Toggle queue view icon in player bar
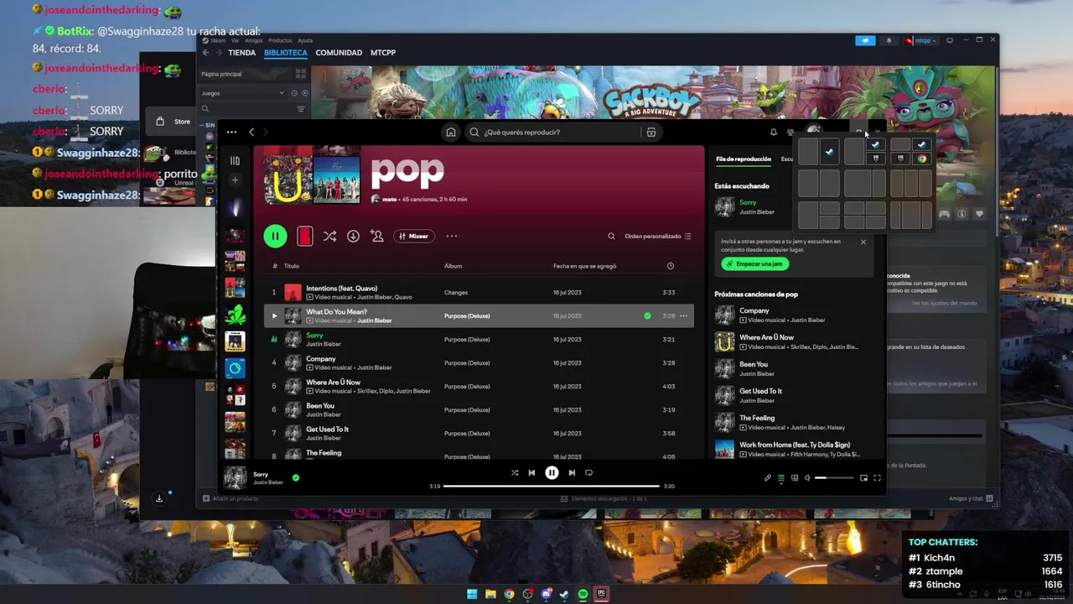 tap(781, 478)
